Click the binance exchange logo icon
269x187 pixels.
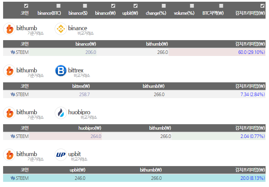[61, 29]
